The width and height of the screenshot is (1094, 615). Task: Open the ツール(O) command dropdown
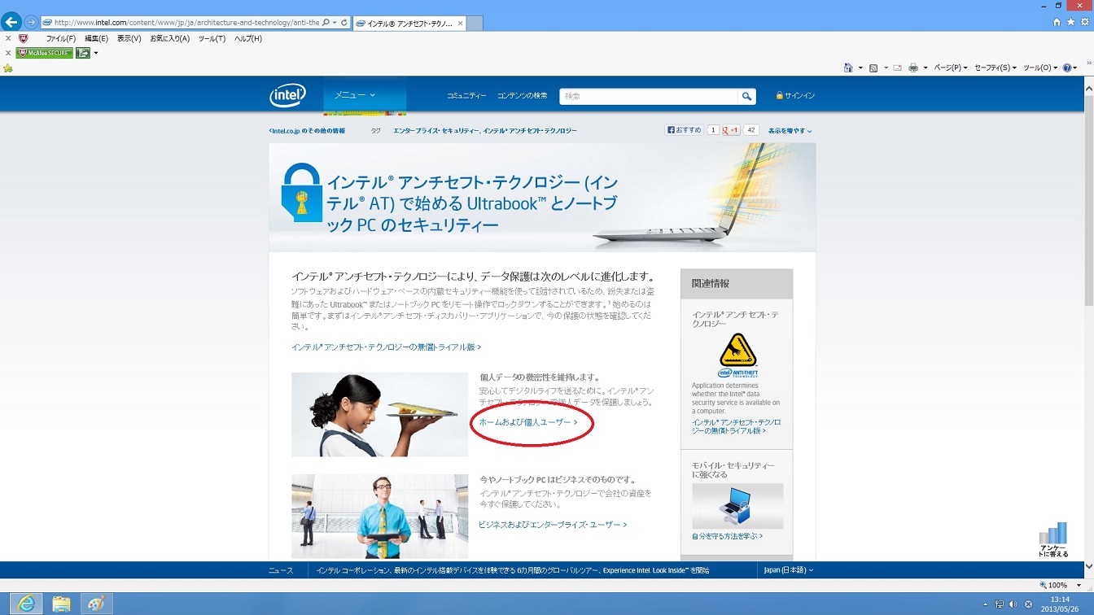pyautogui.click(x=1040, y=68)
